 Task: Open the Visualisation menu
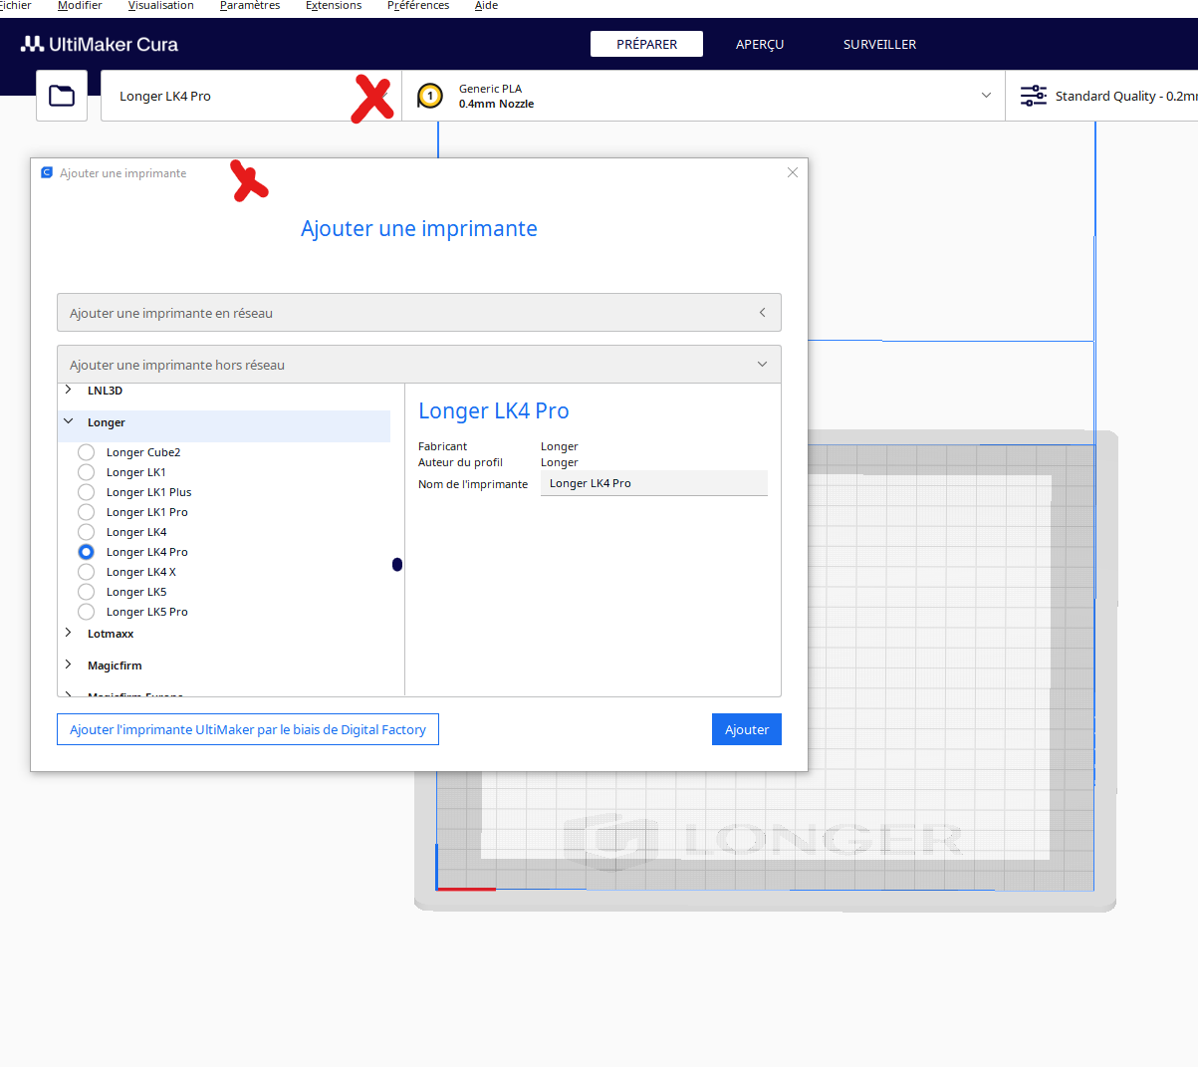coord(161,6)
